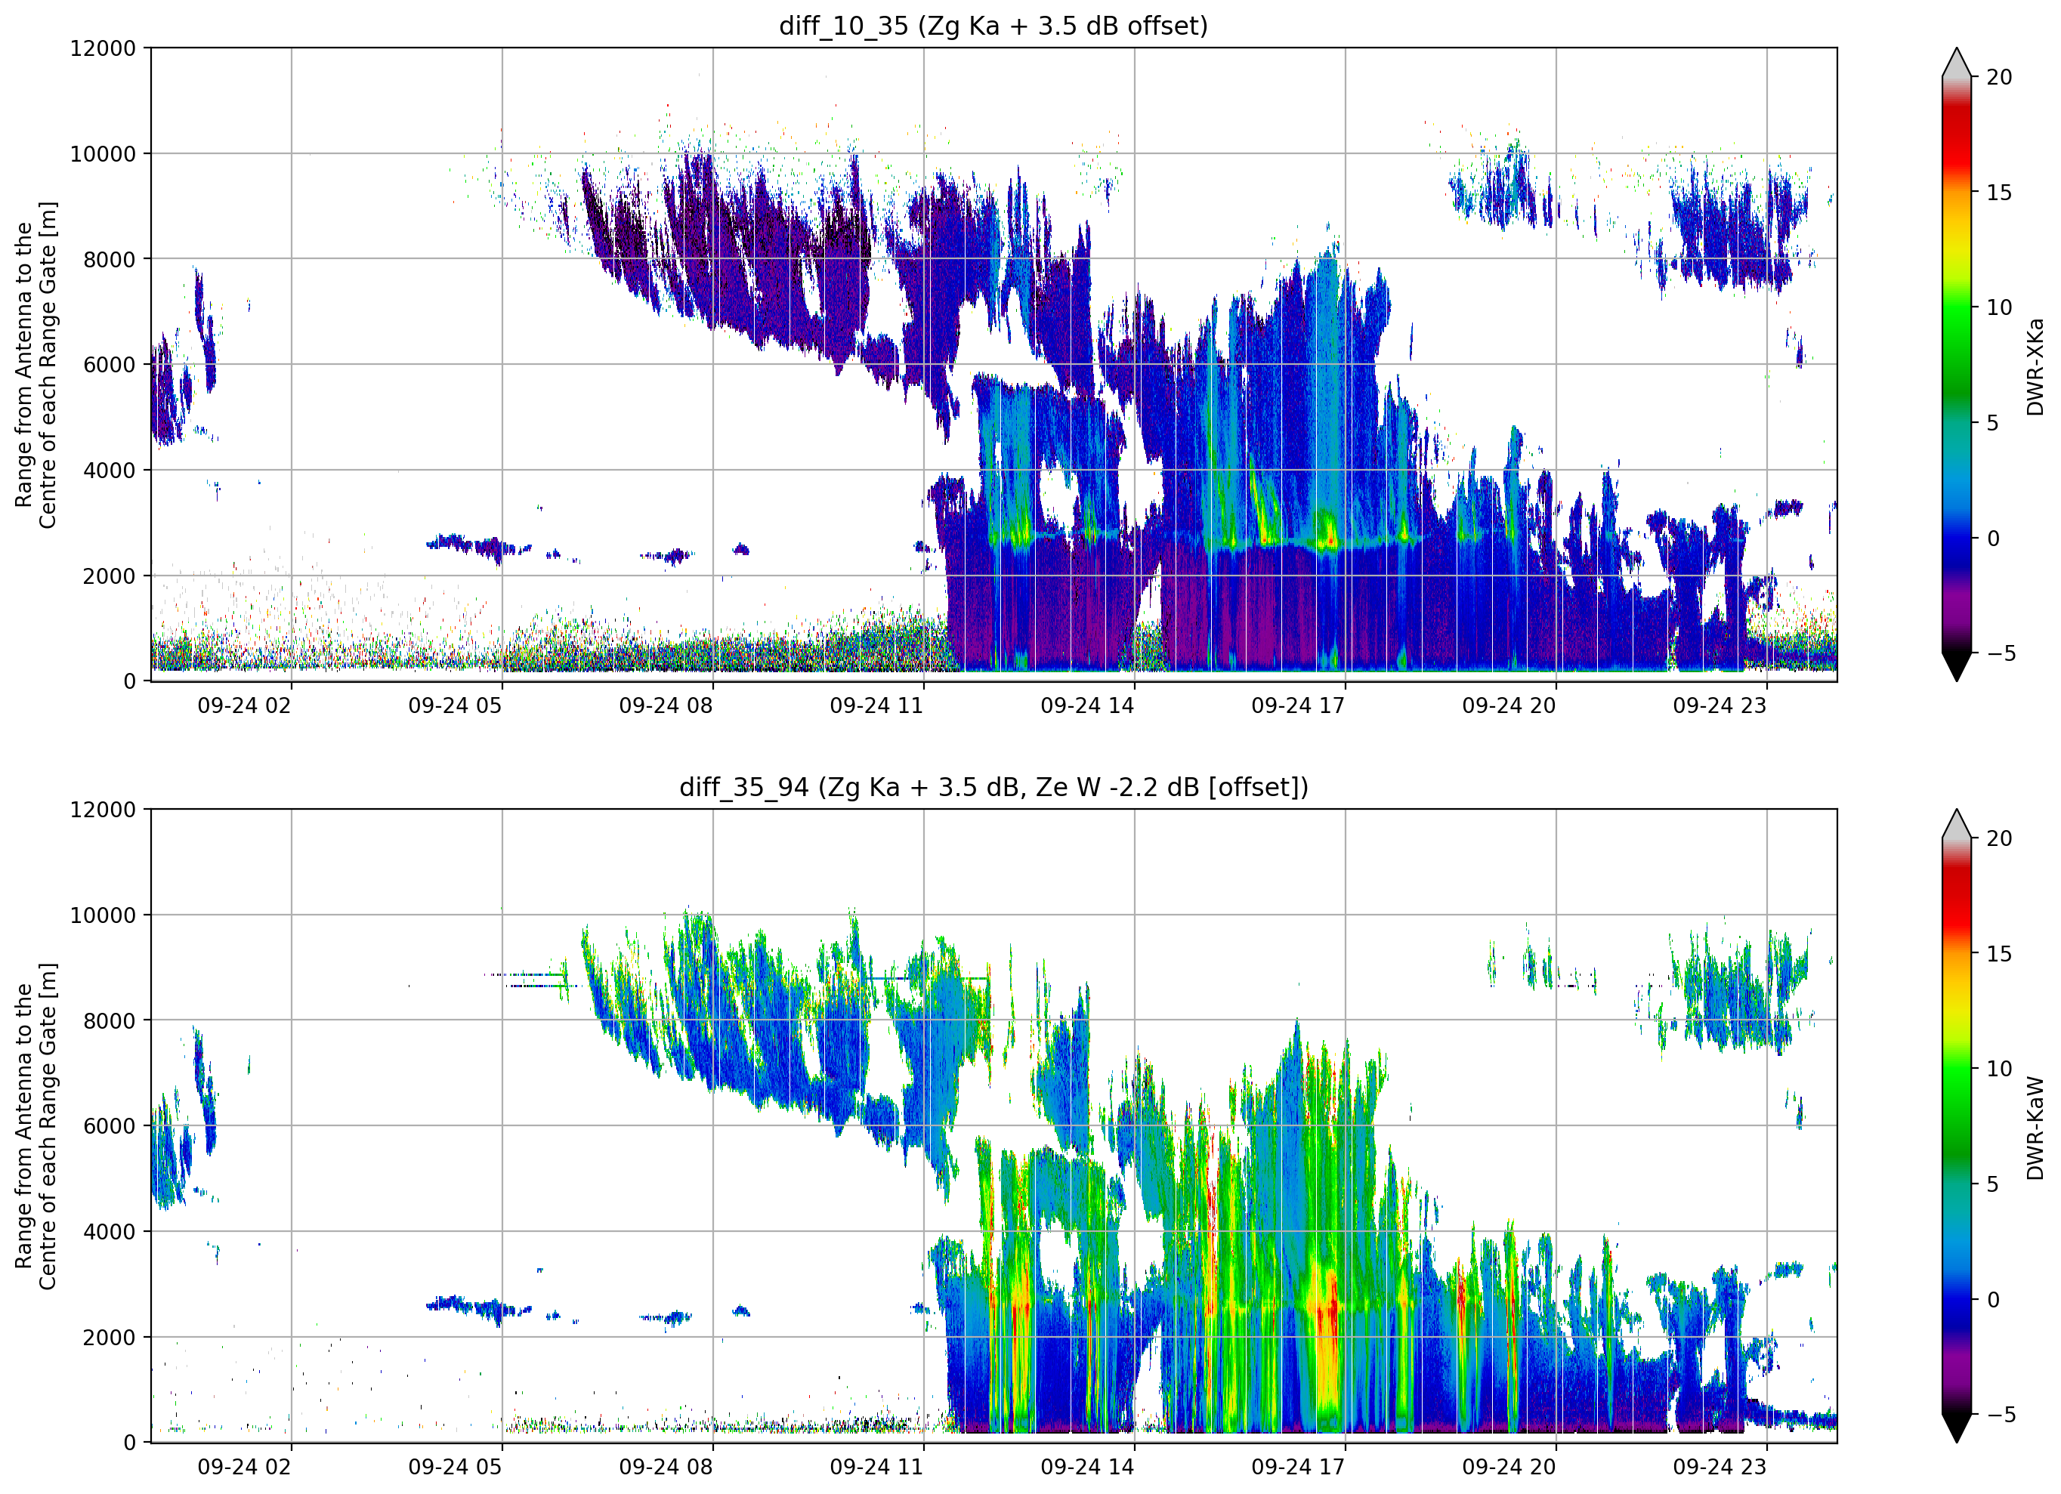This screenshot has width=2061, height=1494.
Task: Click the 10000 y-axis tick in upper plot
Action: pos(103,155)
